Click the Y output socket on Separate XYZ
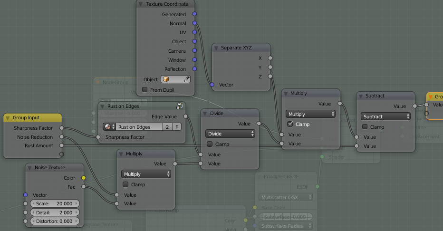This screenshot has width=443, height=231. (x=270, y=67)
